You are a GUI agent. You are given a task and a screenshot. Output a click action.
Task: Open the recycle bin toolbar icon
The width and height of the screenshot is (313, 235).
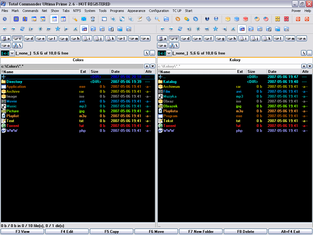(93, 19)
